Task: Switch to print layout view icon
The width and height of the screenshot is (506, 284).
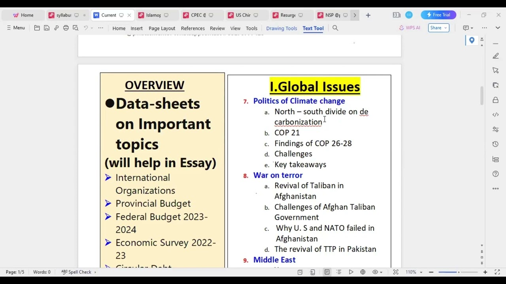Action: point(327,272)
